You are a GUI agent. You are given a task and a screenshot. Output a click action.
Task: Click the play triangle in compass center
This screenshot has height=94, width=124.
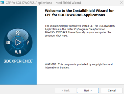click(18, 42)
